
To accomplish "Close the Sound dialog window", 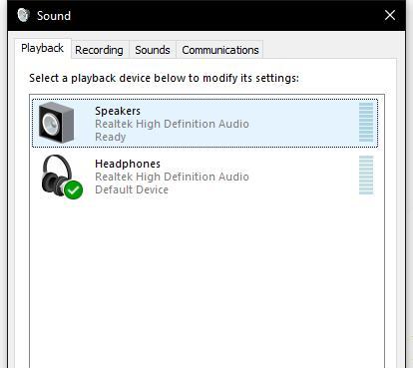I will click(x=390, y=15).
